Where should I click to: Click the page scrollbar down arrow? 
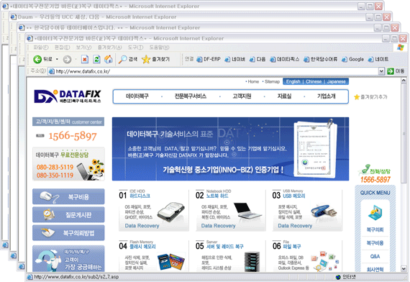point(404,268)
